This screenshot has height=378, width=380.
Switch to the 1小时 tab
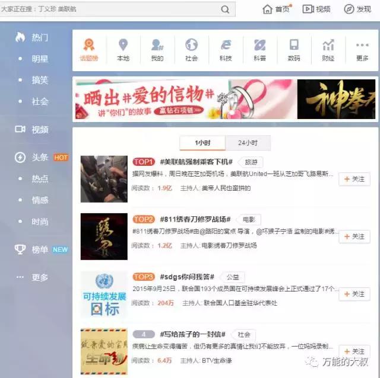pyautogui.click(x=202, y=143)
